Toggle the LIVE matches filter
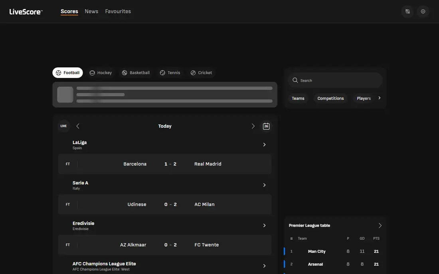The image size is (439, 274). (63, 126)
